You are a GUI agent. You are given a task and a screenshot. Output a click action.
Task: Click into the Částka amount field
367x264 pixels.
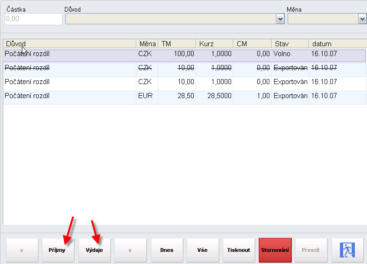34,19
